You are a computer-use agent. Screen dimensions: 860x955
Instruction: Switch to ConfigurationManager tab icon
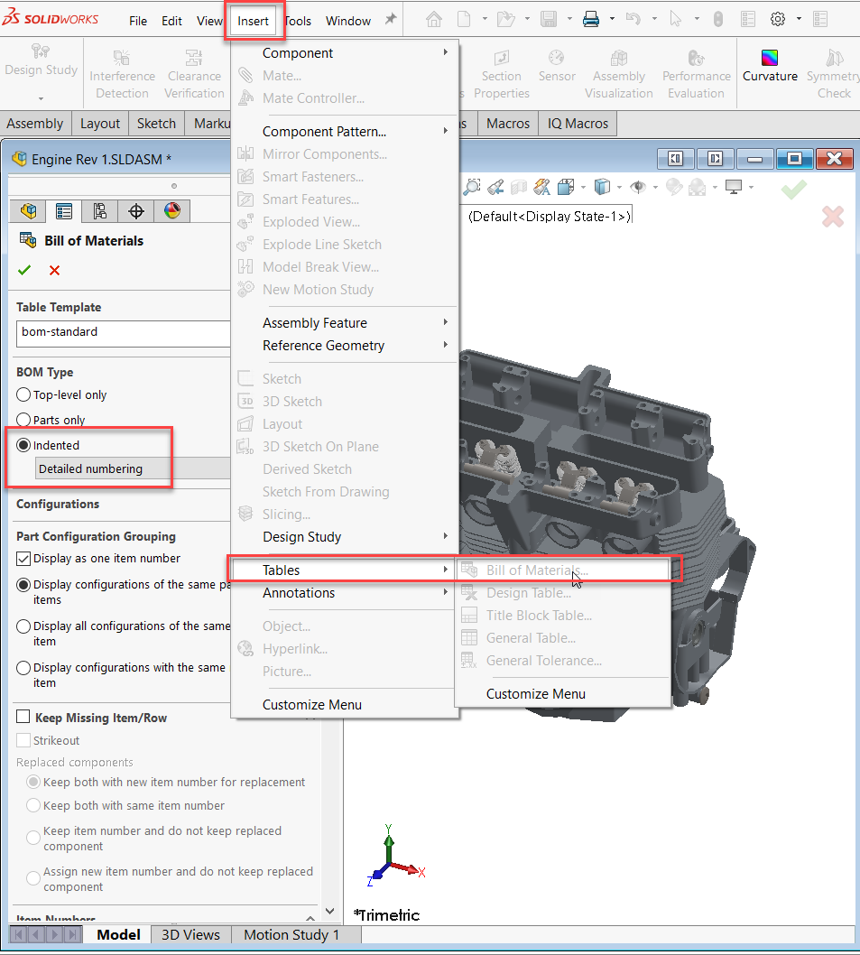point(100,211)
